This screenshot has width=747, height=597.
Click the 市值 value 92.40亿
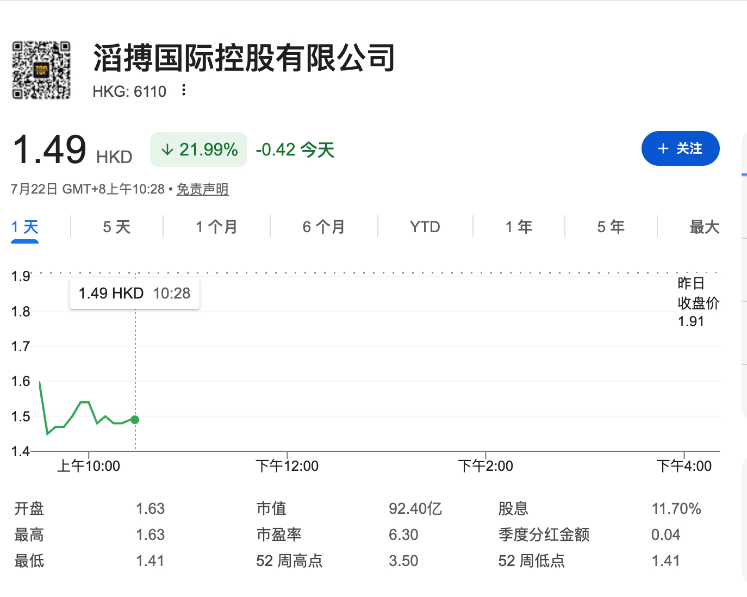pyautogui.click(x=415, y=508)
